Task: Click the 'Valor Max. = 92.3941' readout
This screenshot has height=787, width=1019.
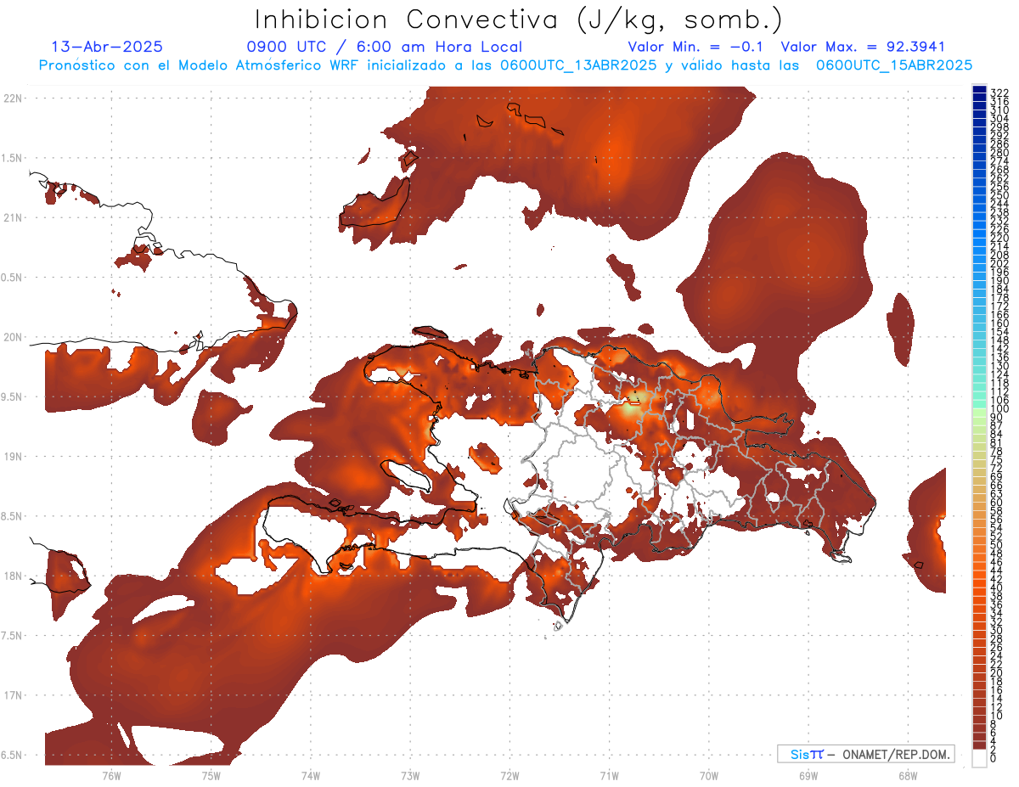Action: click(863, 47)
